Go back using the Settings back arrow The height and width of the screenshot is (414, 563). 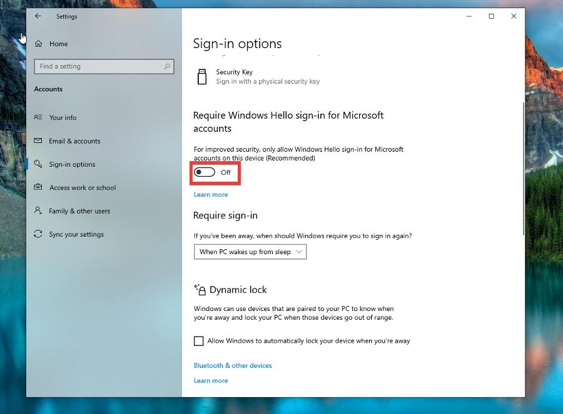(38, 16)
